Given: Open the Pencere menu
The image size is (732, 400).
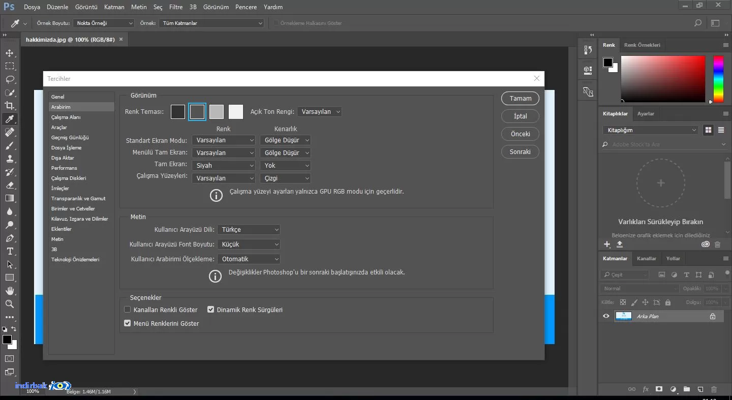Looking at the screenshot, I should [246, 7].
